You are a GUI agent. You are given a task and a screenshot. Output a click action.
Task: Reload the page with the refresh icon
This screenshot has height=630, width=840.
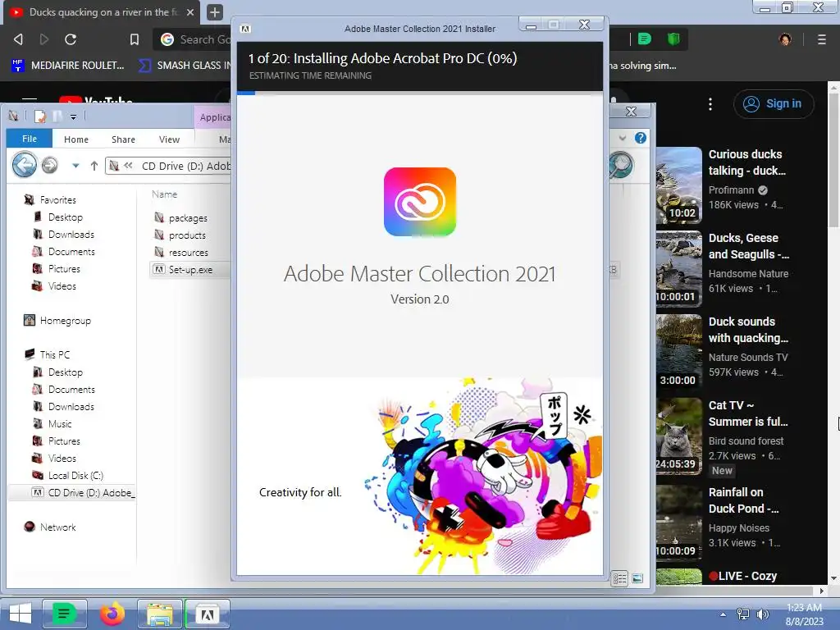pos(71,39)
